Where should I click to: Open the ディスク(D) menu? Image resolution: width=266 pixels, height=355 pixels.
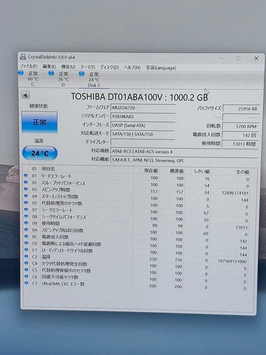point(110,68)
